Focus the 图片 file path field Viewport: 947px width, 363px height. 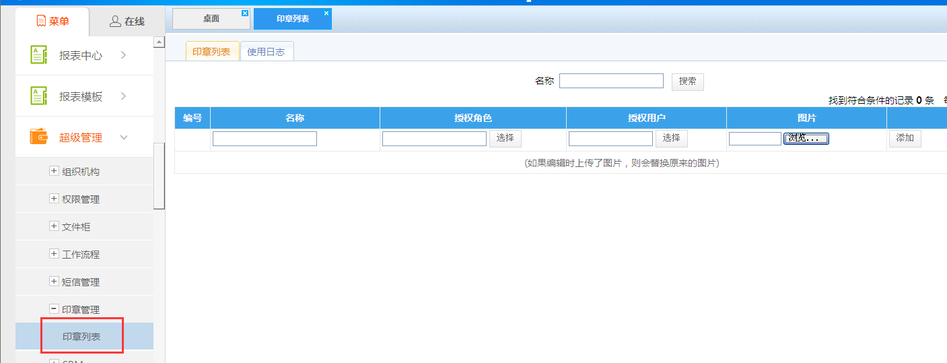755,139
